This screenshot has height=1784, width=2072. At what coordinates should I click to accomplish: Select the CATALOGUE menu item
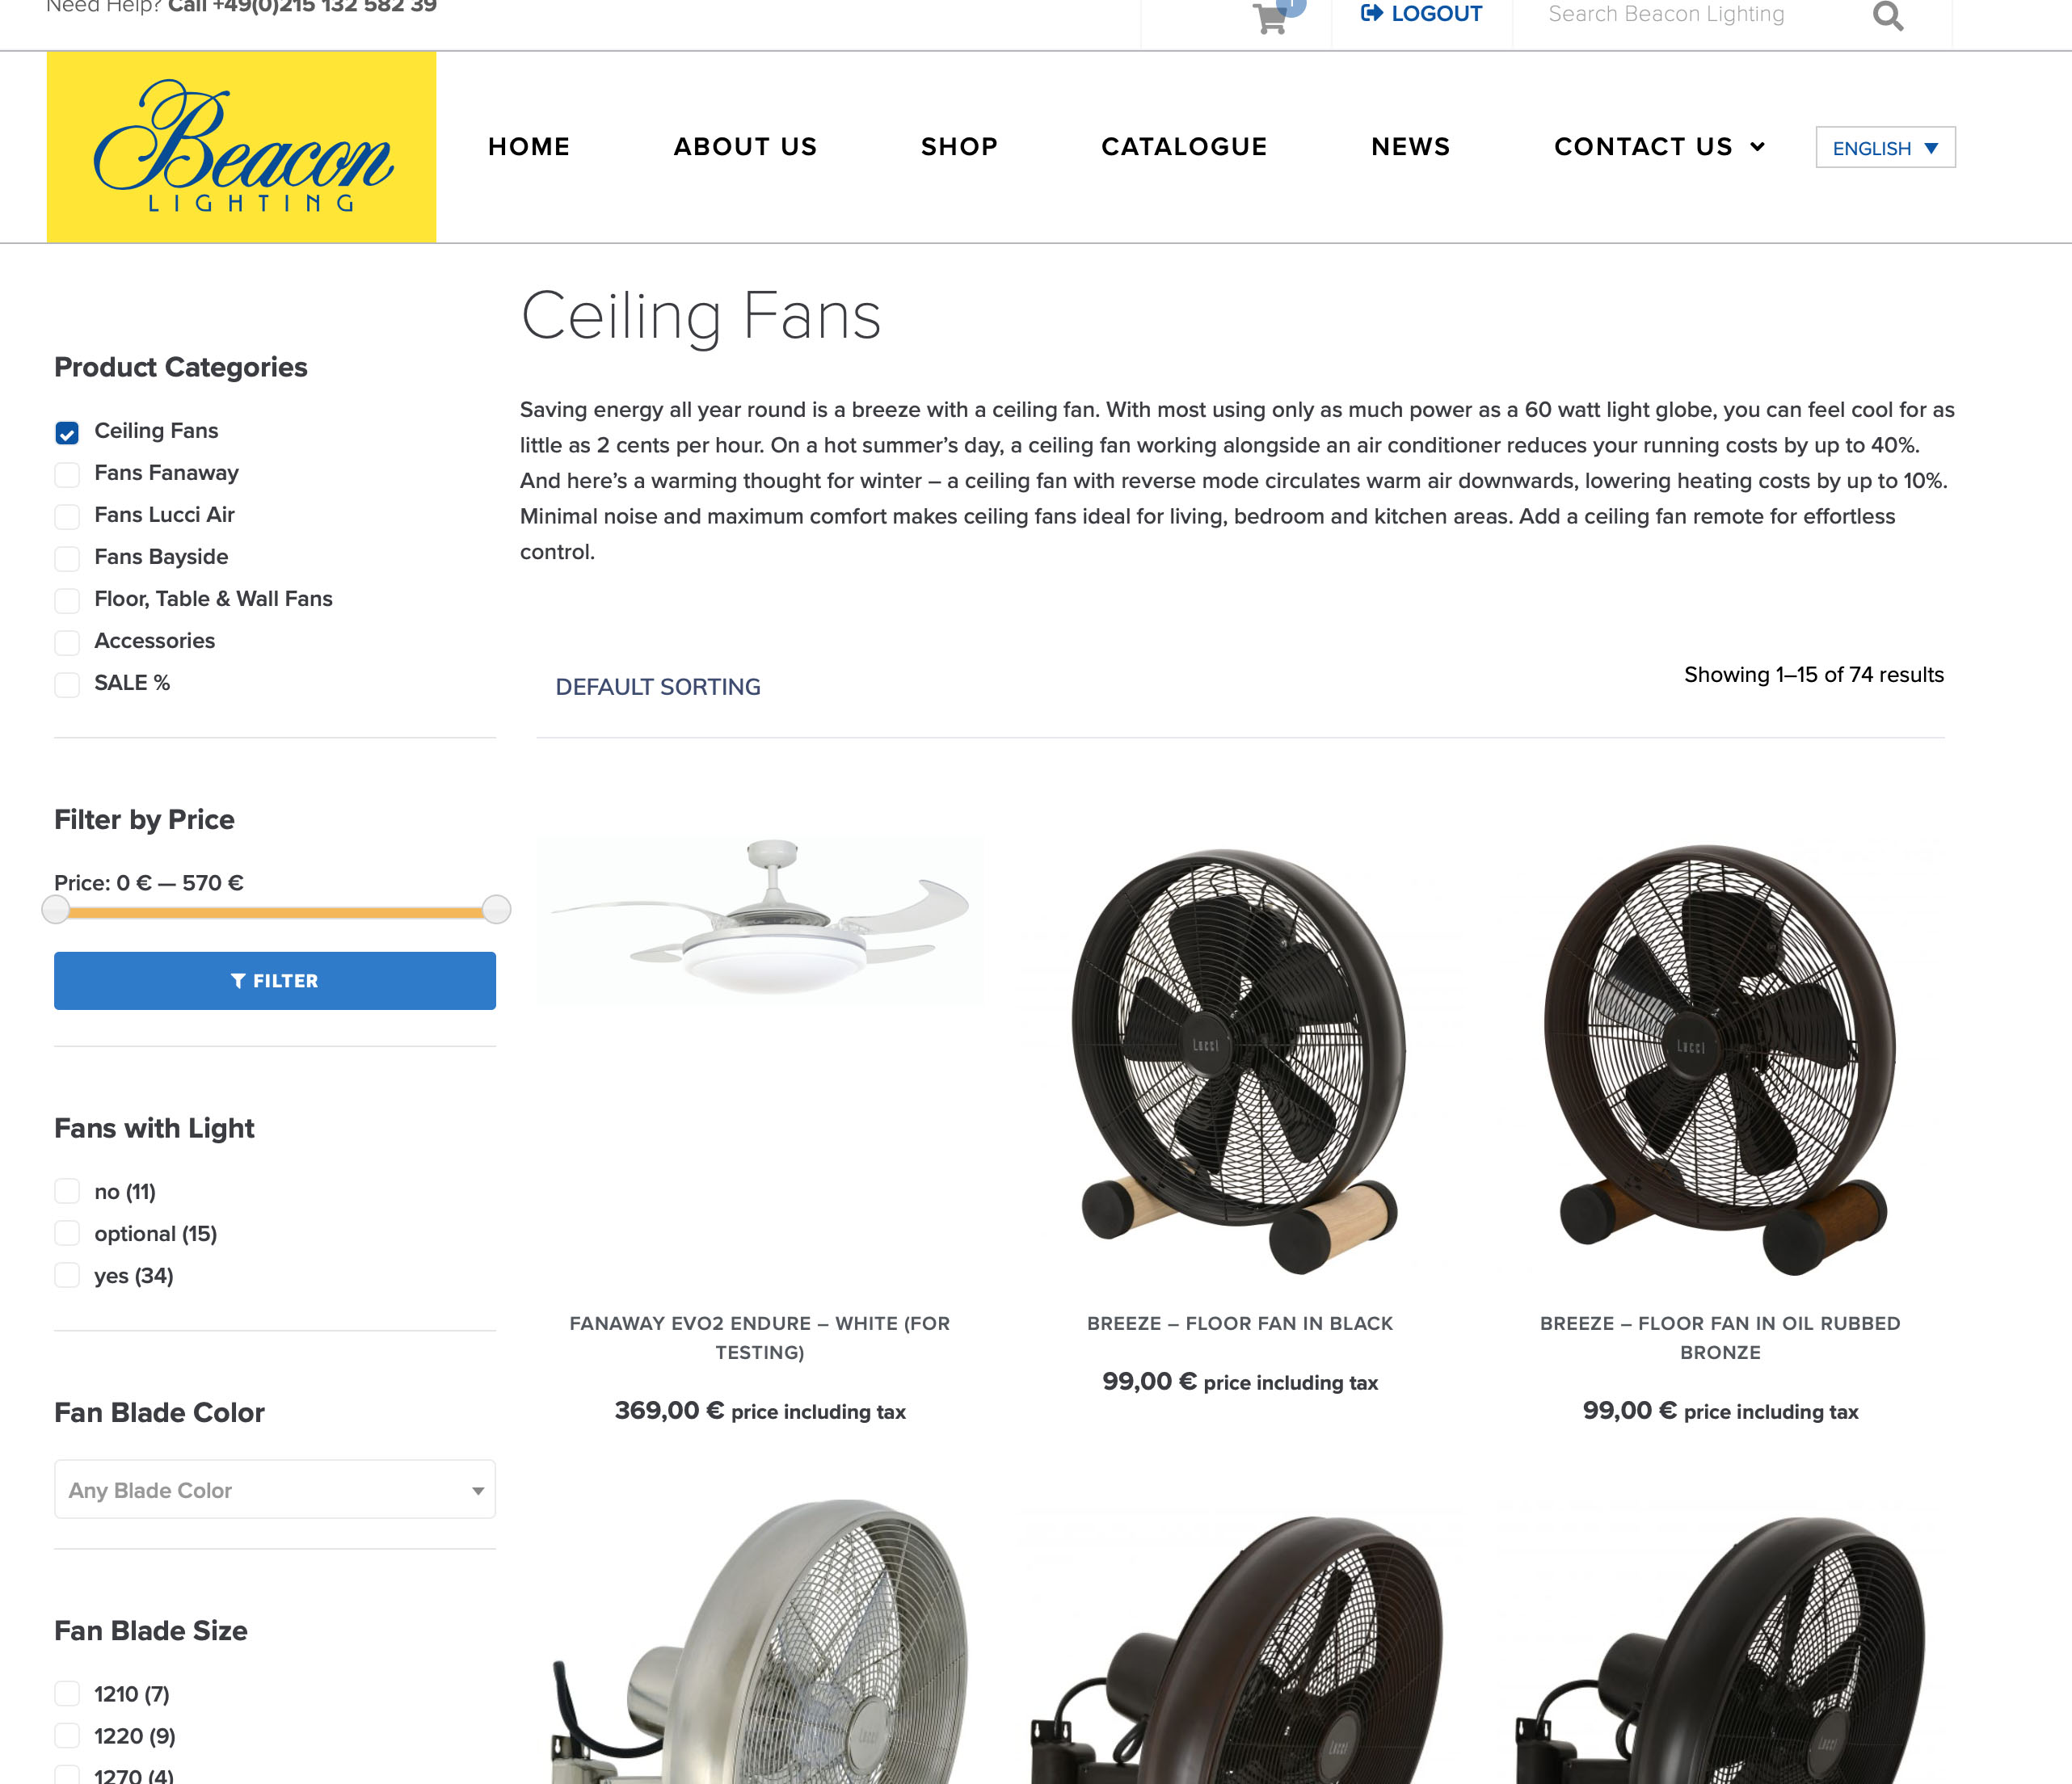1184,146
